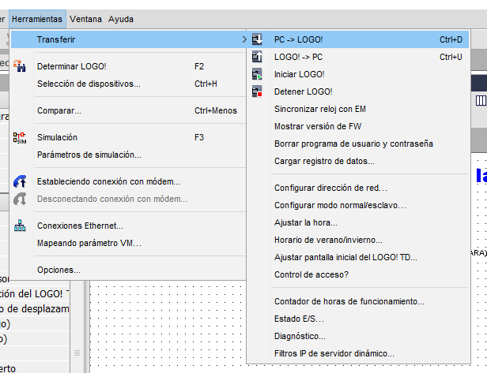Choose Determinar LOGO! entry

pyautogui.click(x=129, y=66)
